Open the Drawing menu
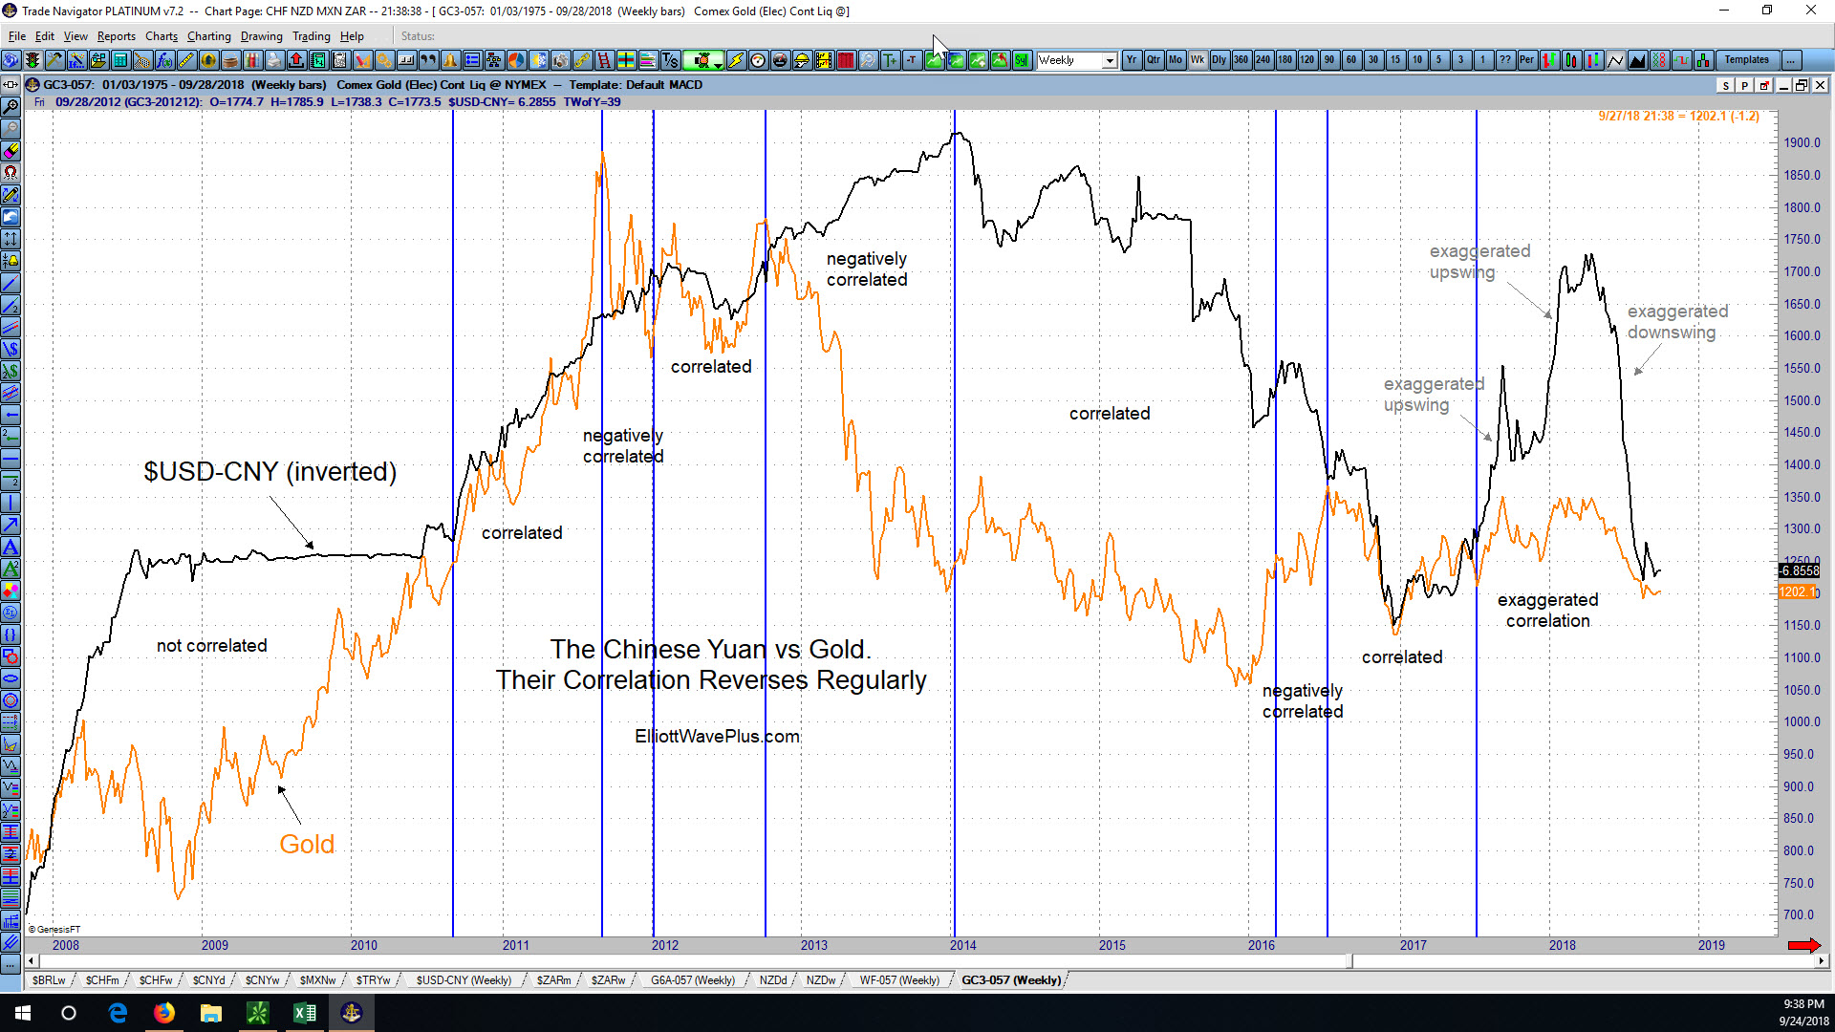Image resolution: width=1835 pixels, height=1032 pixels. click(261, 36)
